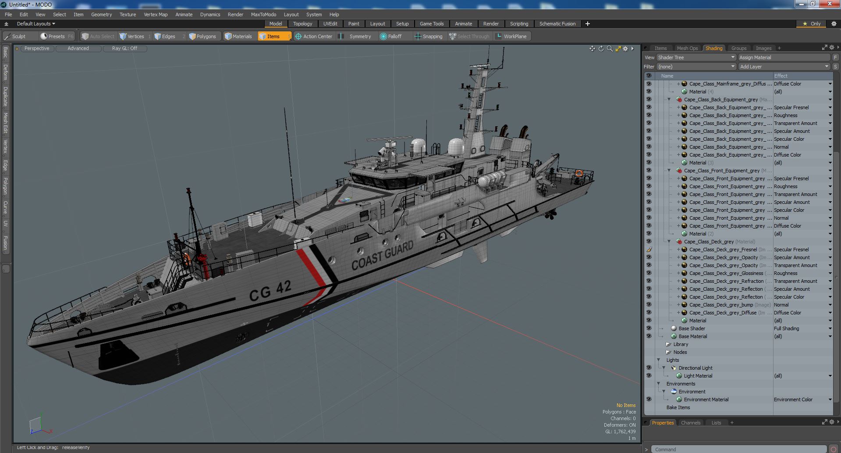Click the Ray GL: Off button
Screen dimensions: 841x453
pos(124,49)
